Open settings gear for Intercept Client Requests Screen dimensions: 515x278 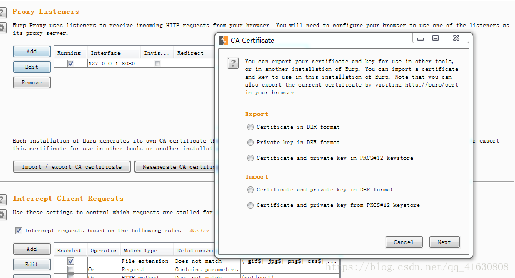click(2, 215)
